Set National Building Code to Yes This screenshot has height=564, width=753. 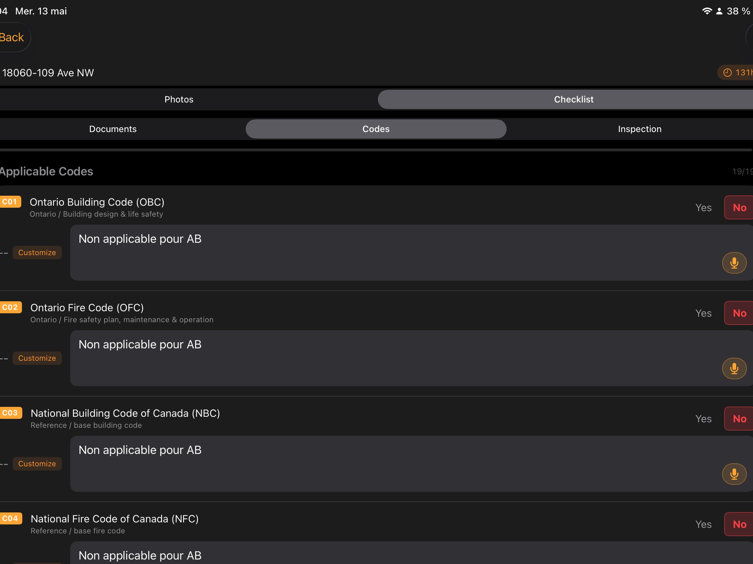click(x=703, y=419)
